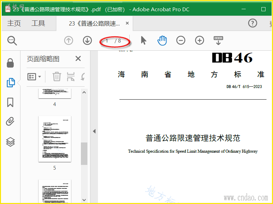Switch to the 主页 tab
This screenshot has height=204, width=273.
[14, 23]
